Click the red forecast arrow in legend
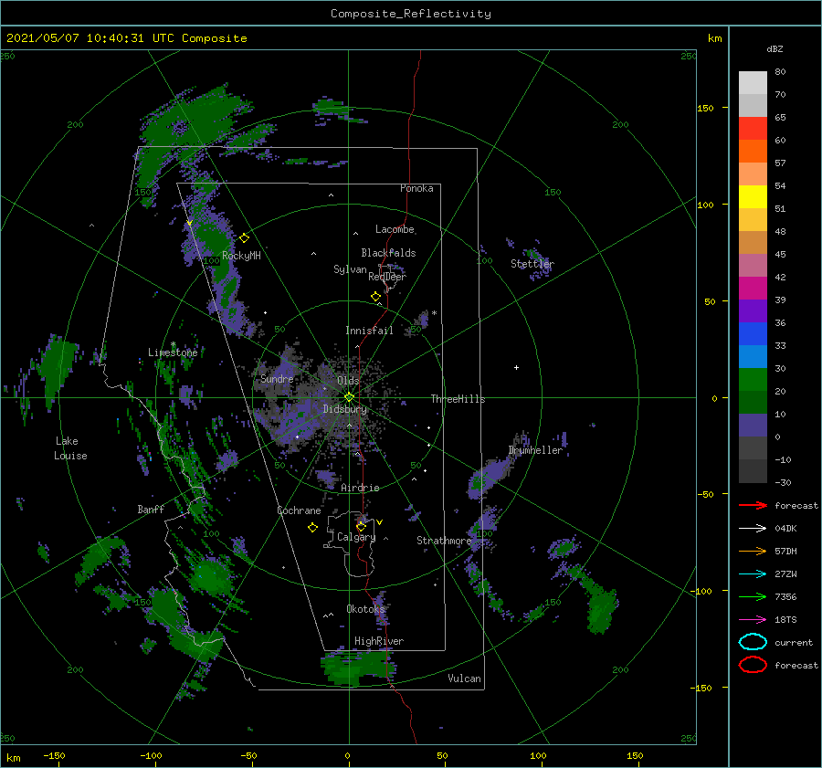Screen dimensions: 822x768 pyautogui.click(x=753, y=505)
